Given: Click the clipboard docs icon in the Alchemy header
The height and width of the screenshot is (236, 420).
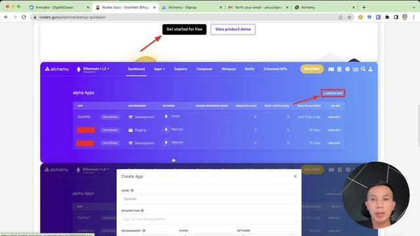Looking at the screenshot, I should click(339, 69).
